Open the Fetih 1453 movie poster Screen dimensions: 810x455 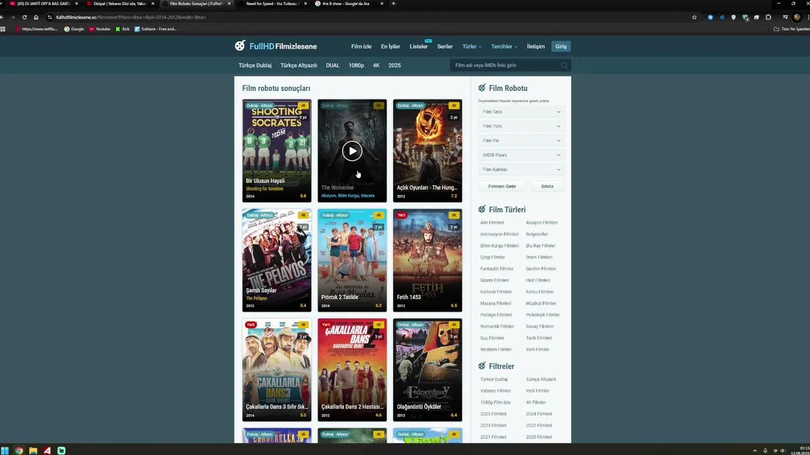(427, 260)
